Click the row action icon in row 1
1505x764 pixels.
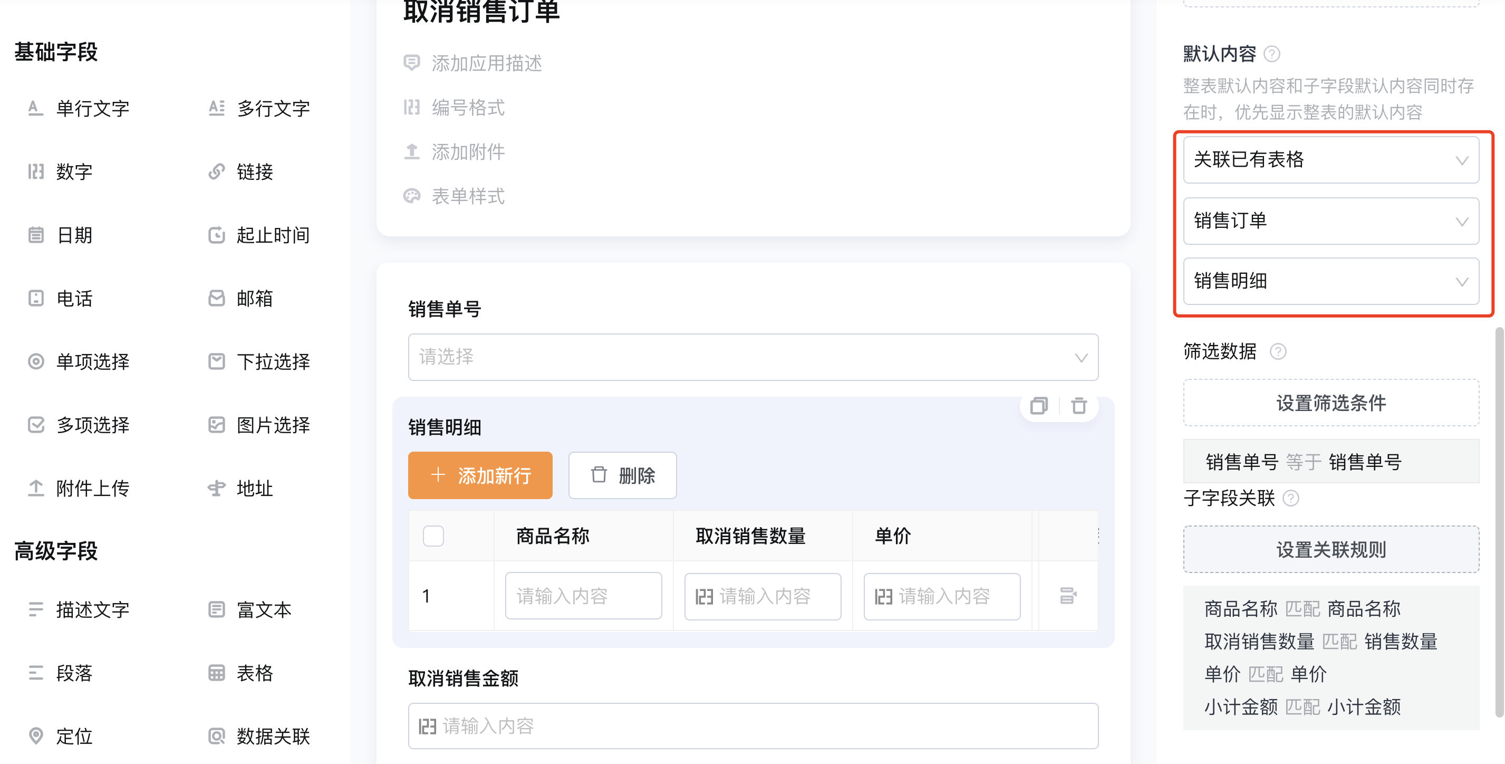[x=1068, y=596]
